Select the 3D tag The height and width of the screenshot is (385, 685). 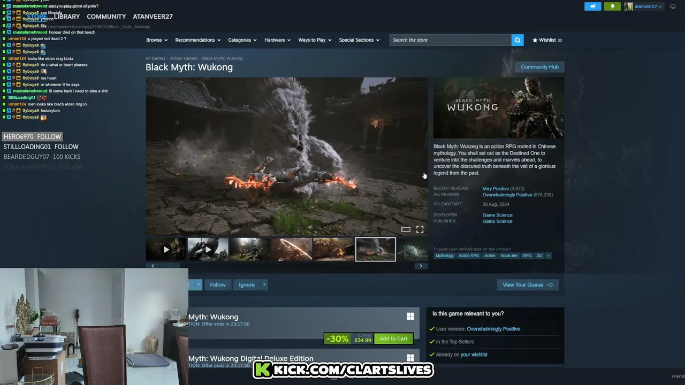[539, 256]
